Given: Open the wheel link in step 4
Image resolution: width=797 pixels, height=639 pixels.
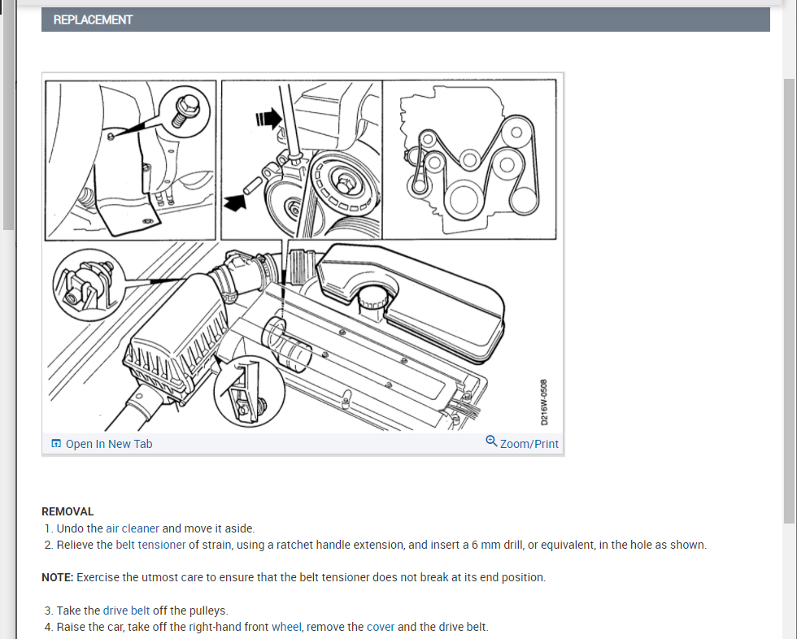Looking at the screenshot, I should (x=286, y=627).
